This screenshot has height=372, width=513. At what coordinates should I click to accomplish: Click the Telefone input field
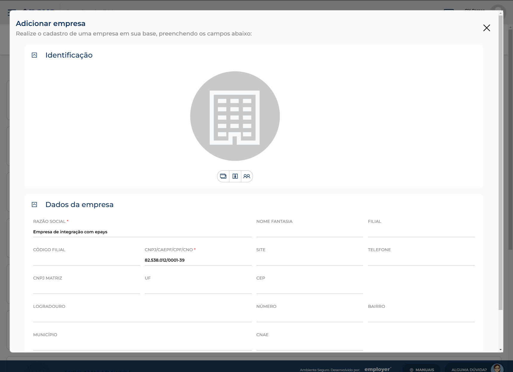421,260
